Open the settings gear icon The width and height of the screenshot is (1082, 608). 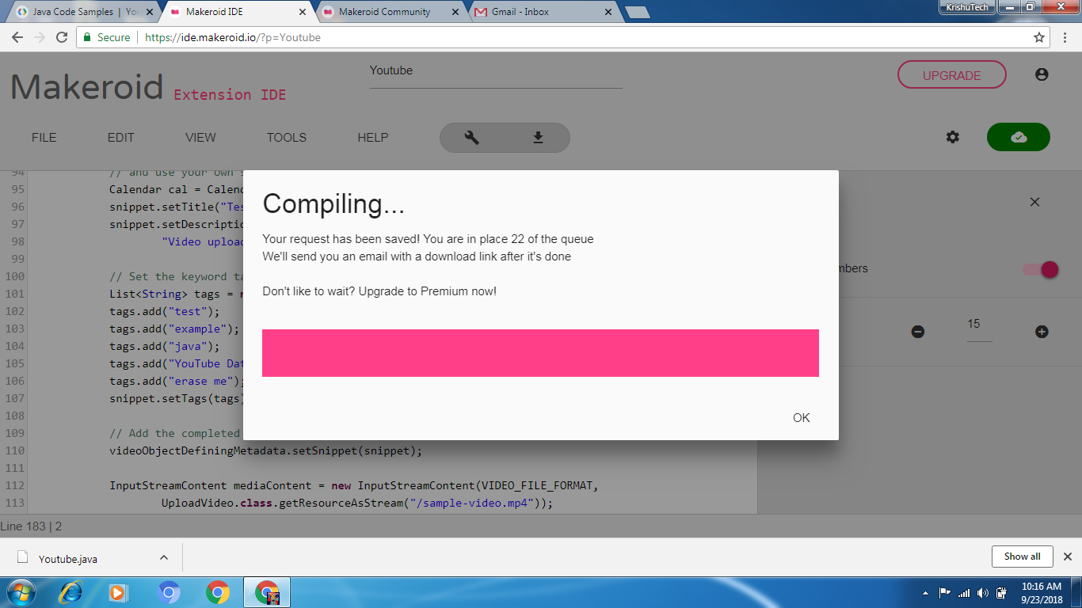click(953, 137)
